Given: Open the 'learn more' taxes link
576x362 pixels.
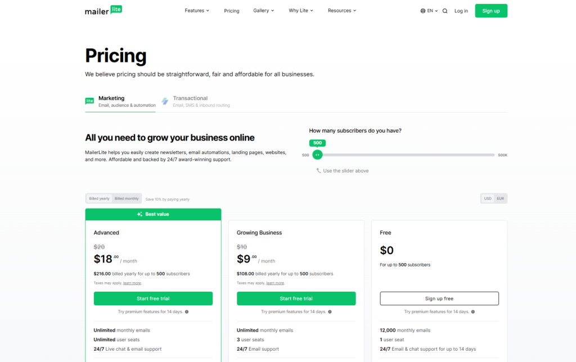Looking at the screenshot, I should coord(132,283).
